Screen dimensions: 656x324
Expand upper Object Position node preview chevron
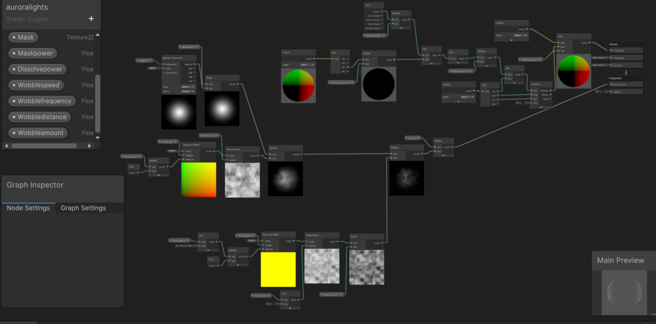click(512, 40)
